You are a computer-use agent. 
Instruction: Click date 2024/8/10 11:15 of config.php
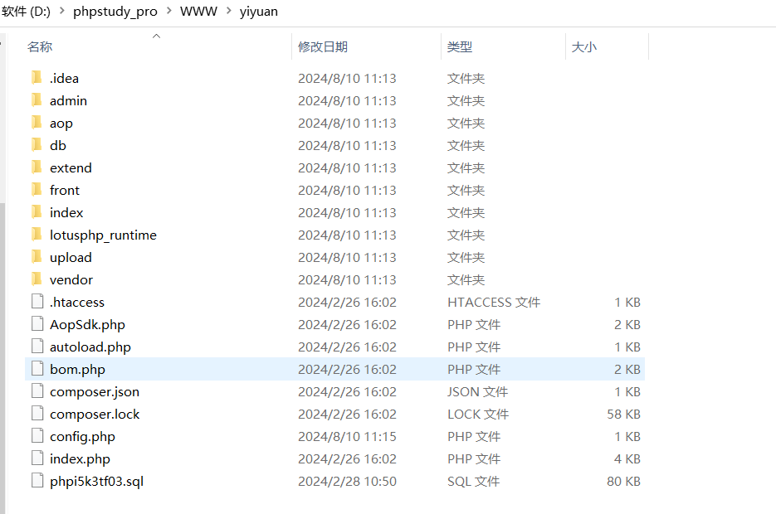[347, 436]
